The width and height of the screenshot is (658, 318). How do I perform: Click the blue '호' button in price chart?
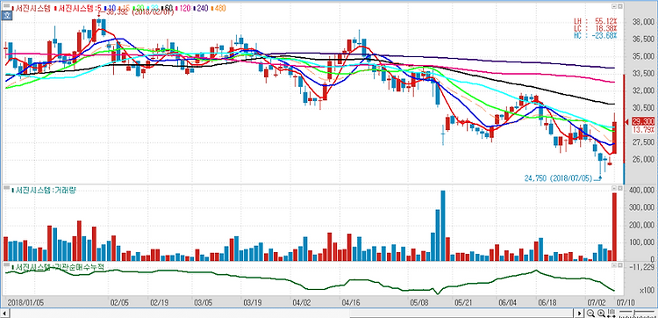tap(7, 16)
